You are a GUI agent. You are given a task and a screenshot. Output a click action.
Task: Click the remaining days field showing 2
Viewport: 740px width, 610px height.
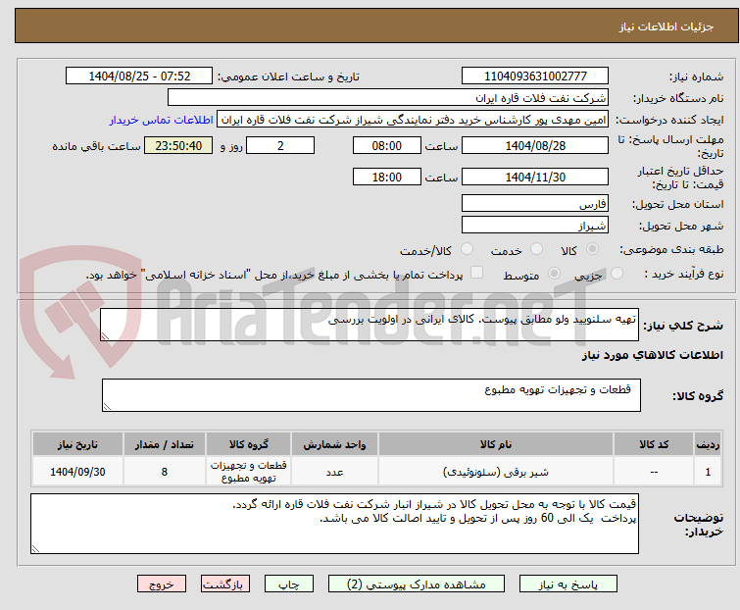pyautogui.click(x=280, y=145)
